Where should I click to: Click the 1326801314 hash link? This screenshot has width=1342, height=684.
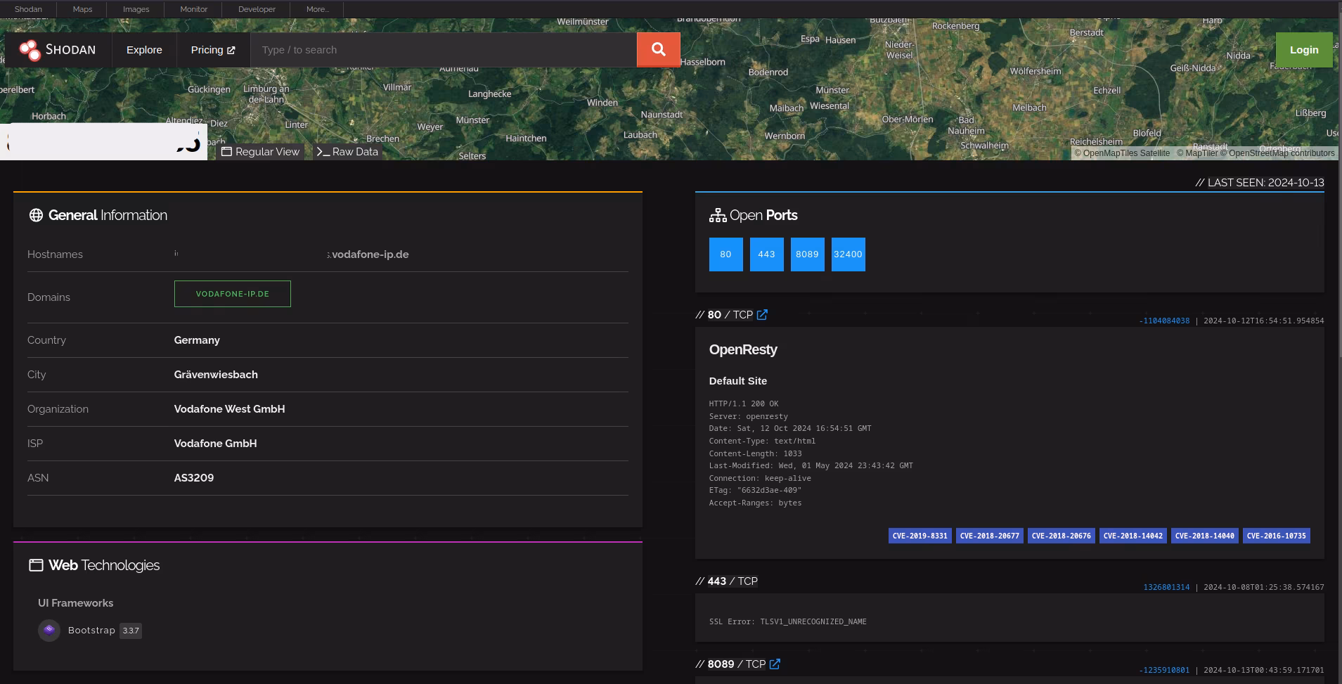1166,587
